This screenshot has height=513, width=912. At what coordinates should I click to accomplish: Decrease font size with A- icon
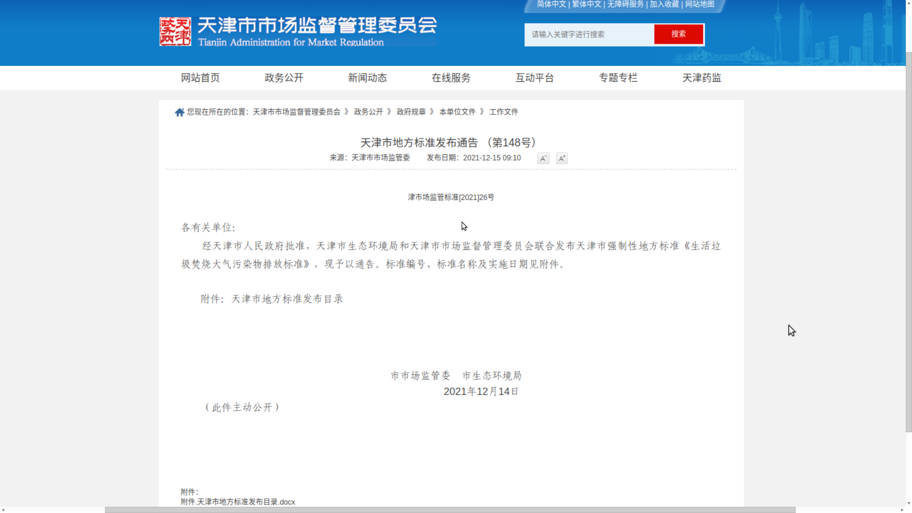pyautogui.click(x=543, y=159)
